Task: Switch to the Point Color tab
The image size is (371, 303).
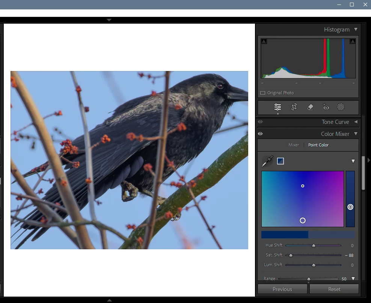Action: 318,145
